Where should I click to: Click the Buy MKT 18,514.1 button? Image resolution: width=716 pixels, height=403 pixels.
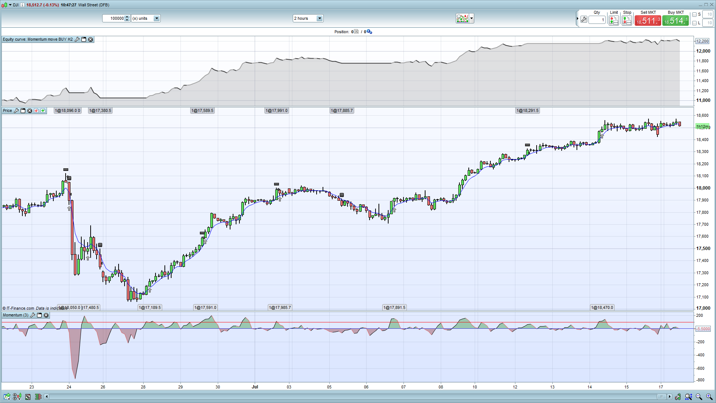point(676,21)
